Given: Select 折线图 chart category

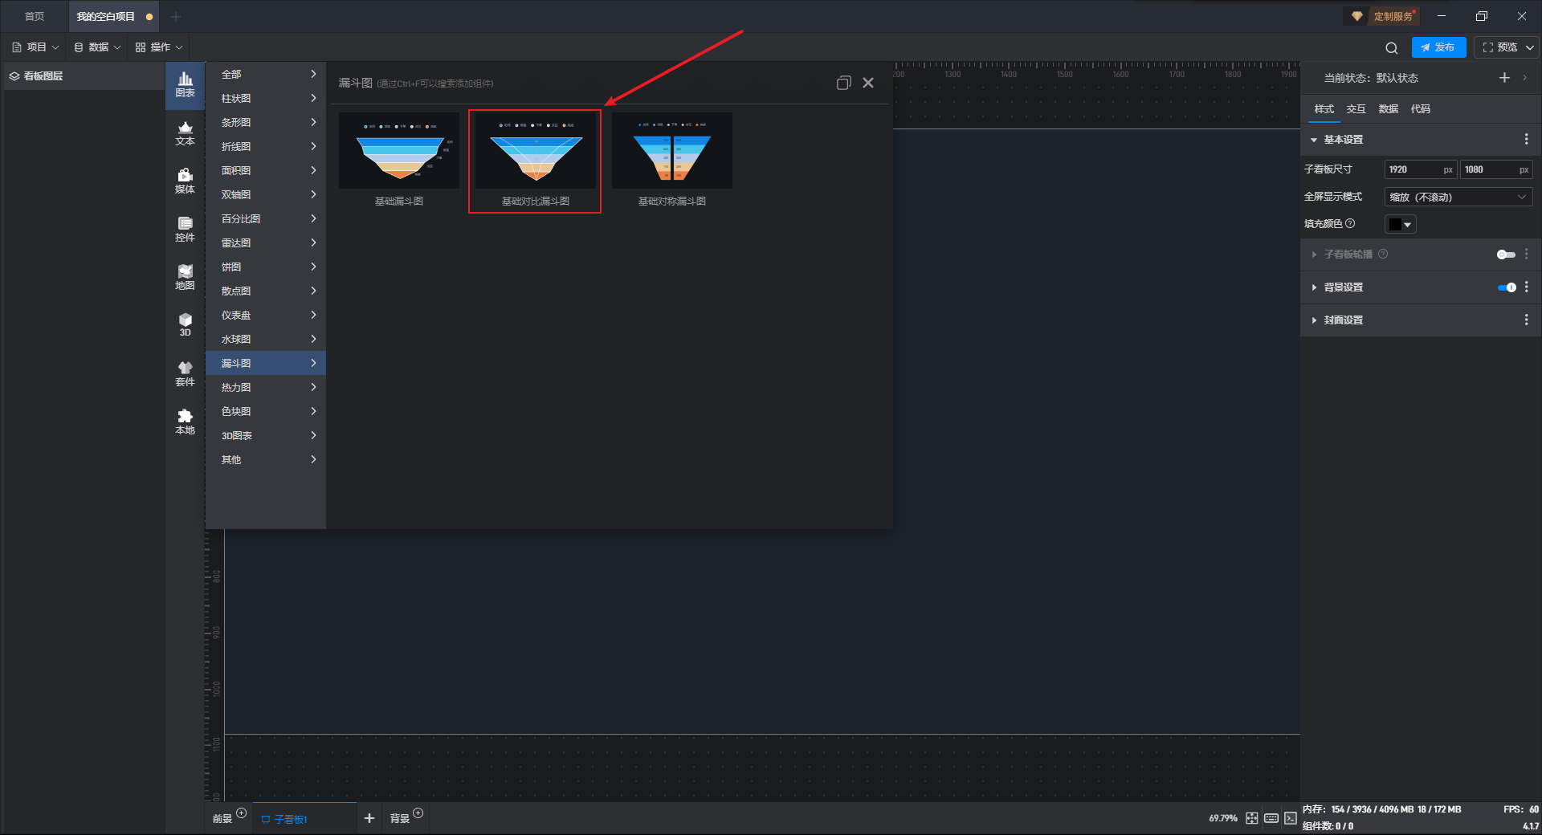Looking at the screenshot, I should point(266,146).
